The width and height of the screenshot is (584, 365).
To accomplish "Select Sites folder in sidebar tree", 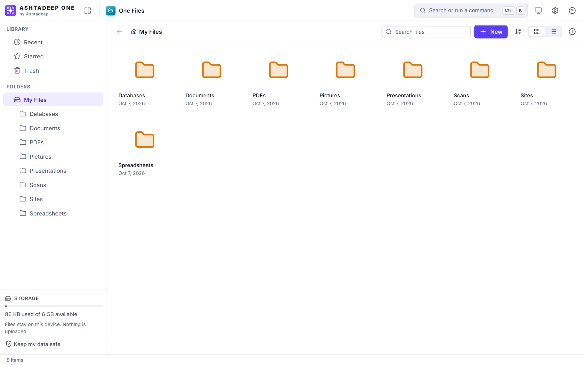I will coord(53,199).
